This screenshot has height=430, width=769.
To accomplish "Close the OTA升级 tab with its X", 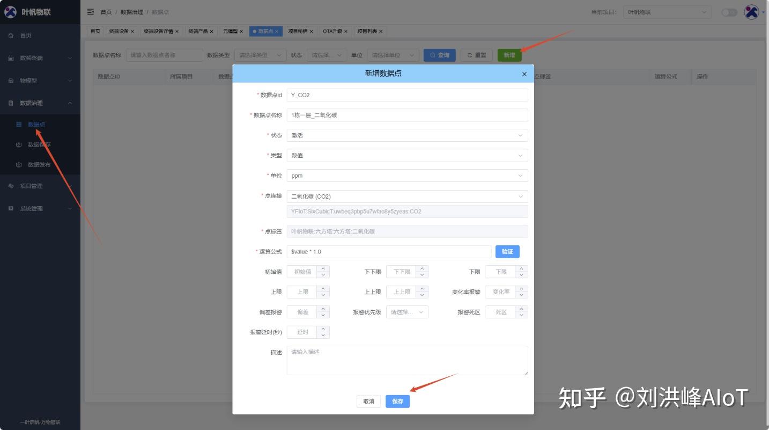I will pos(346,32).
